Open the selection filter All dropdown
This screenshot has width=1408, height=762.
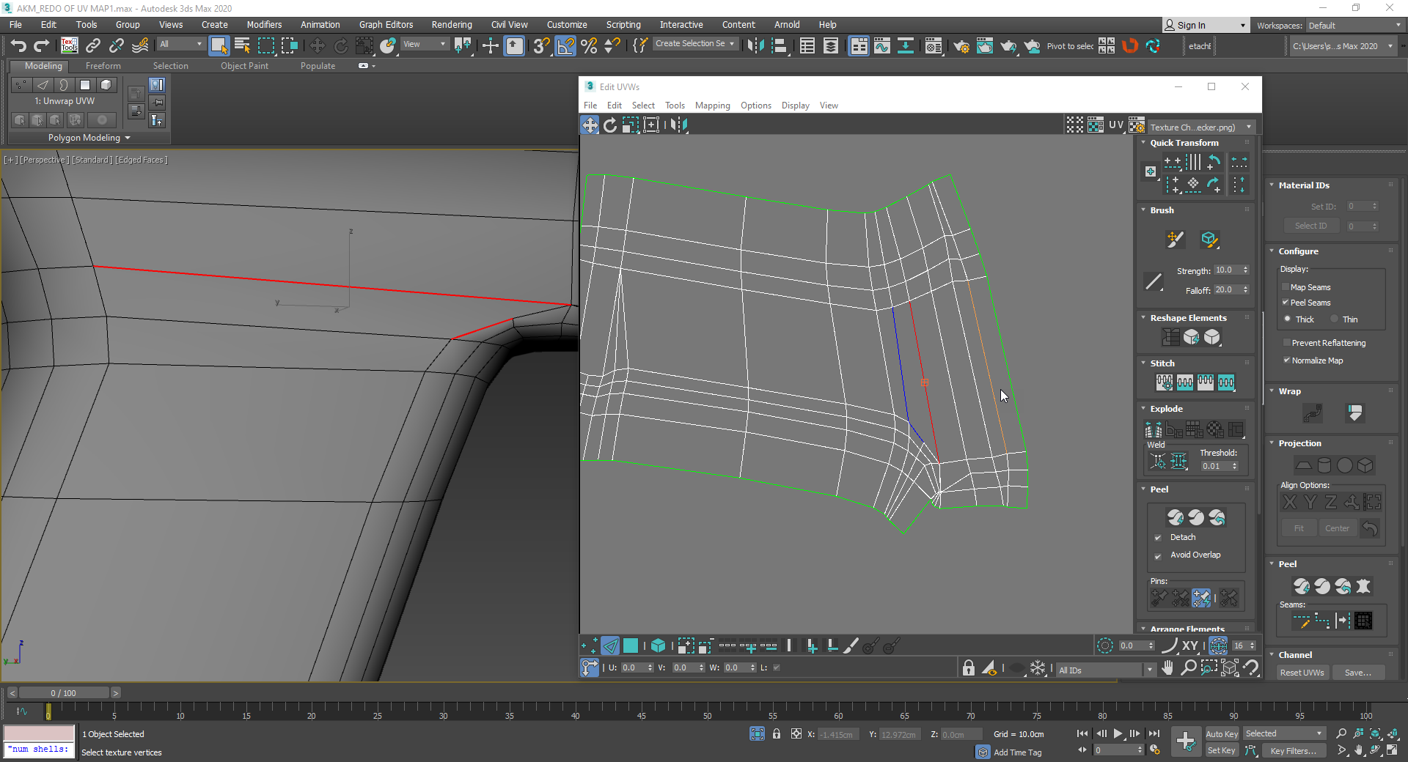pos(180,45)
